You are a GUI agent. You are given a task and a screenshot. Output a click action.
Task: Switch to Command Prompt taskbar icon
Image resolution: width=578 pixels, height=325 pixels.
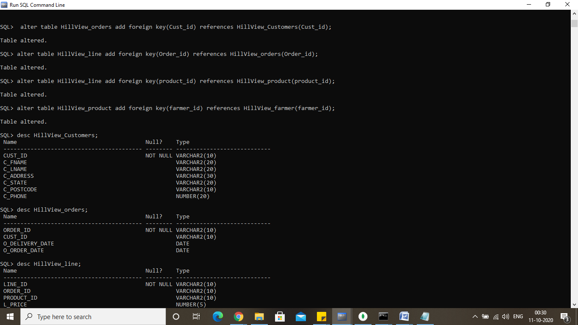(x=383, y=317)
